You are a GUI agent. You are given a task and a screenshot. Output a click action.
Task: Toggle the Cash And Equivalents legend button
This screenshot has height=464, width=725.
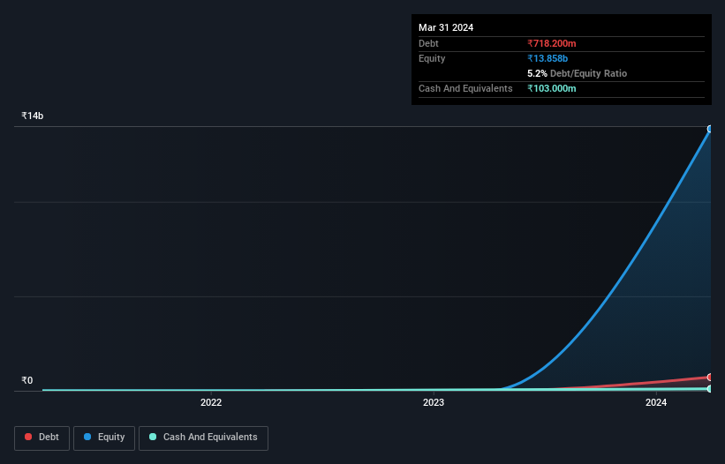pos(203,438)
